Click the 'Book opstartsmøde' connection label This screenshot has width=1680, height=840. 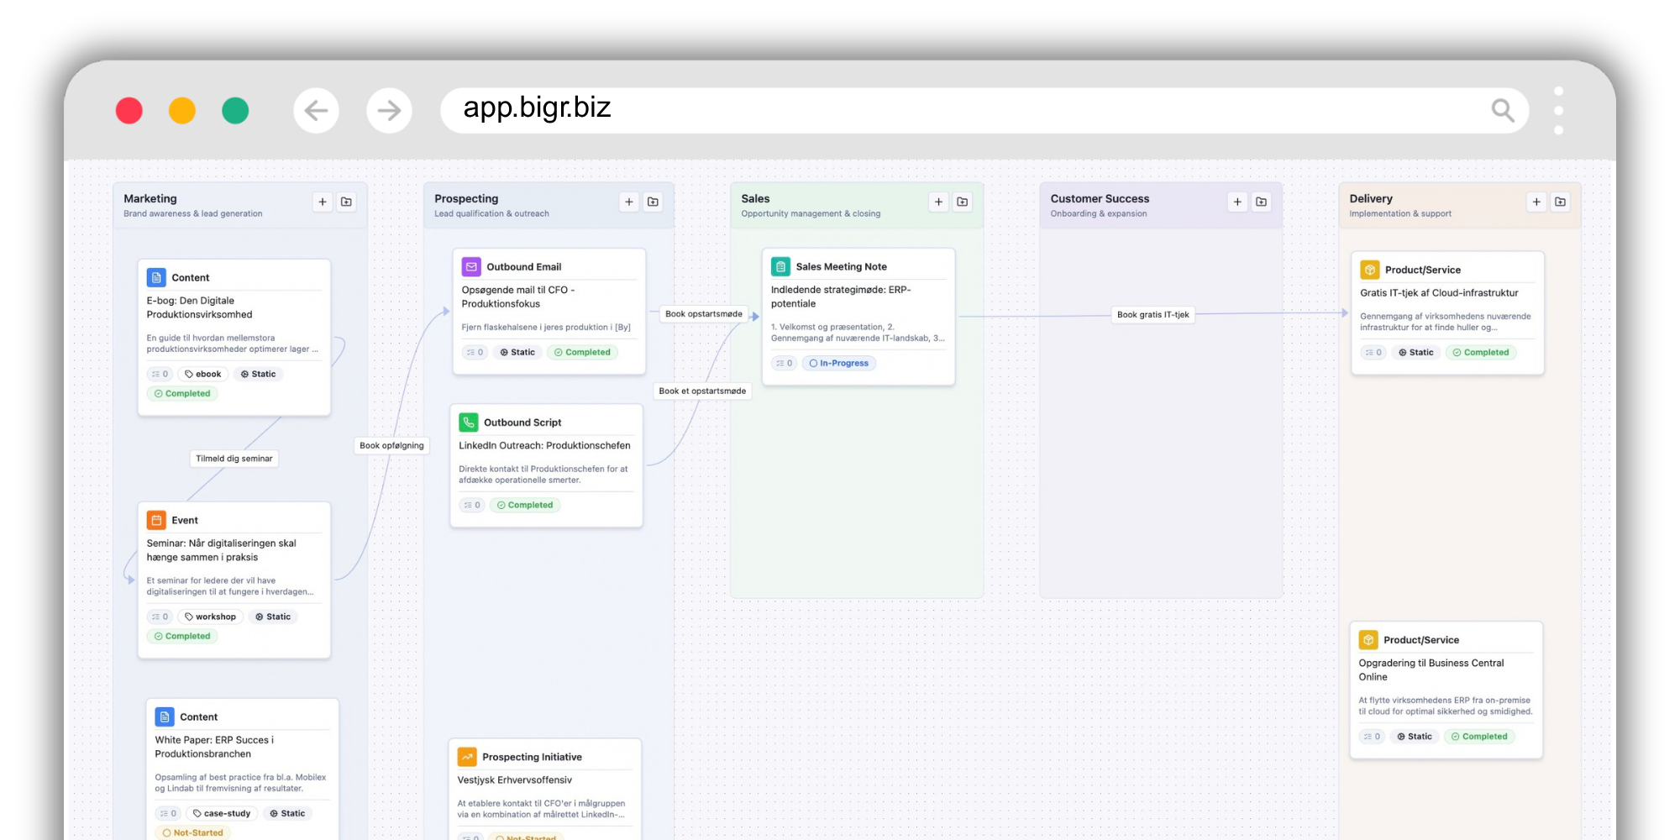[704, 314]
